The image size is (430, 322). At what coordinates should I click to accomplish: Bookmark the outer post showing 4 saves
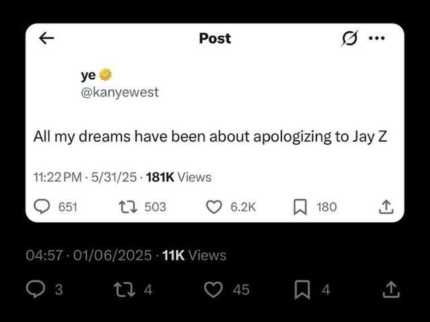(302, 290)
